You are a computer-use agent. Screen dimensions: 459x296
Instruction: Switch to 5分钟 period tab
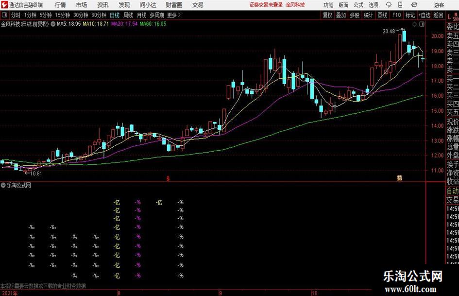46,15
